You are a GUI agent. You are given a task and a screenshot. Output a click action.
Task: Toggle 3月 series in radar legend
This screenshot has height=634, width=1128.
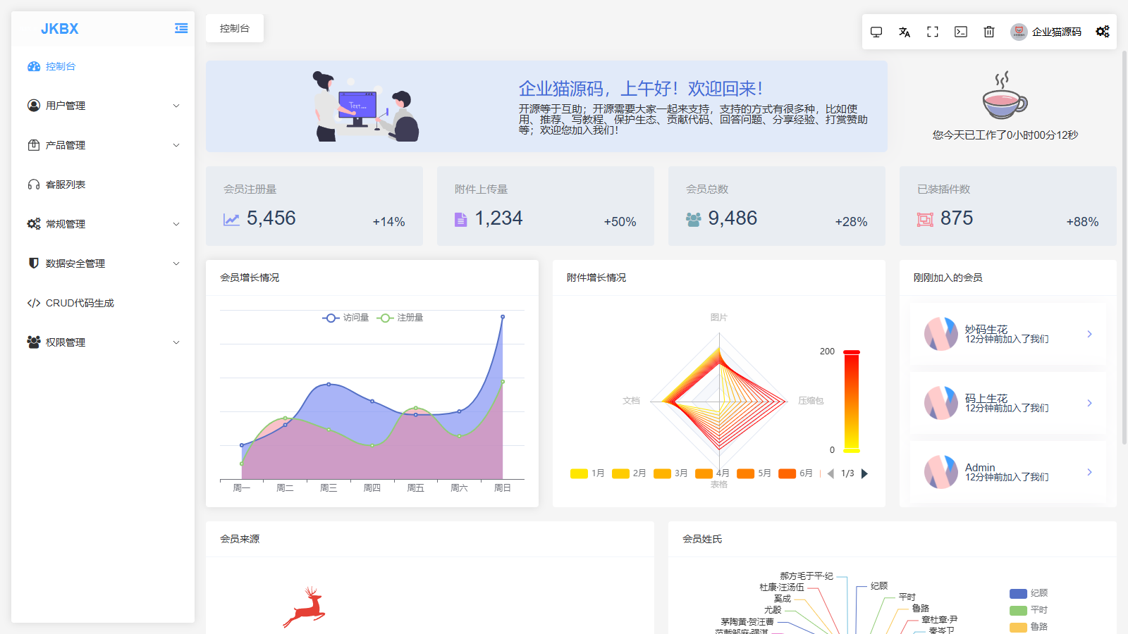[670, 473]
